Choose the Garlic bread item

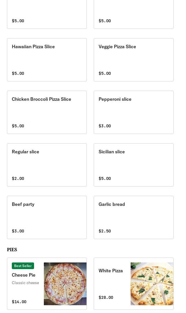tap(134, 217)
